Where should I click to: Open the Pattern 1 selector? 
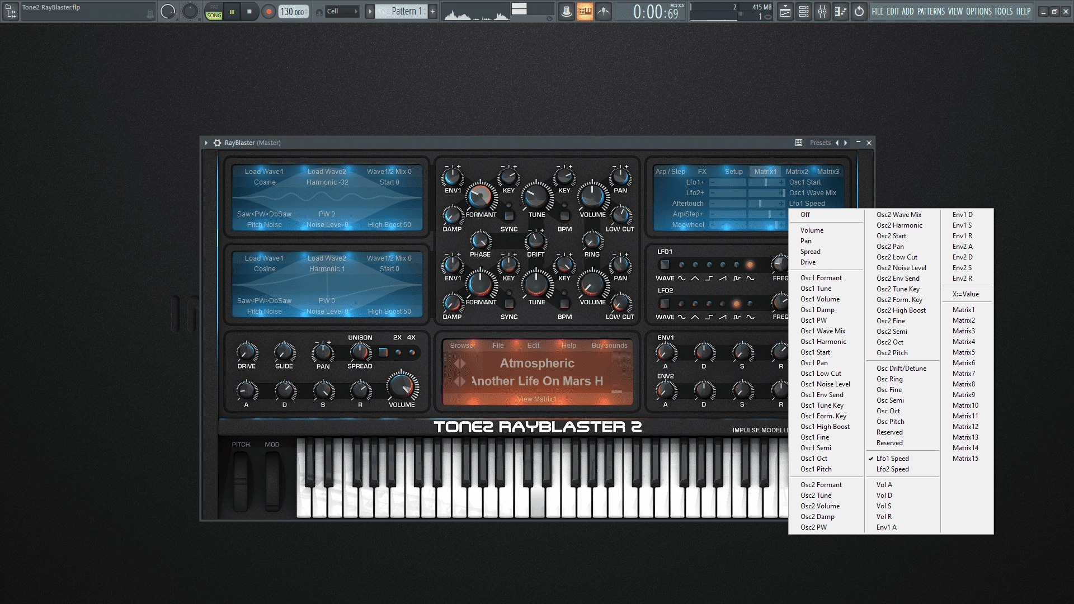click(401, 11)
